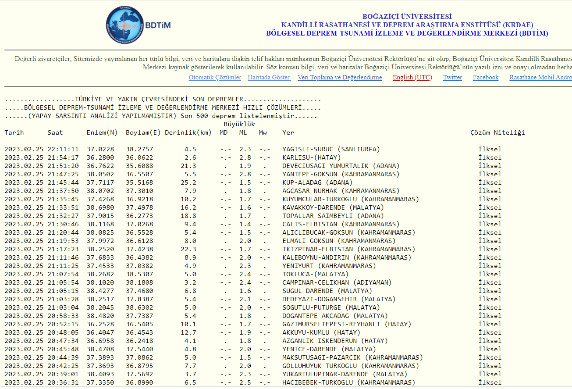Click the latitude value 38.4820
The width and height of the screenshot is (572, 389).
pos(100,316)
